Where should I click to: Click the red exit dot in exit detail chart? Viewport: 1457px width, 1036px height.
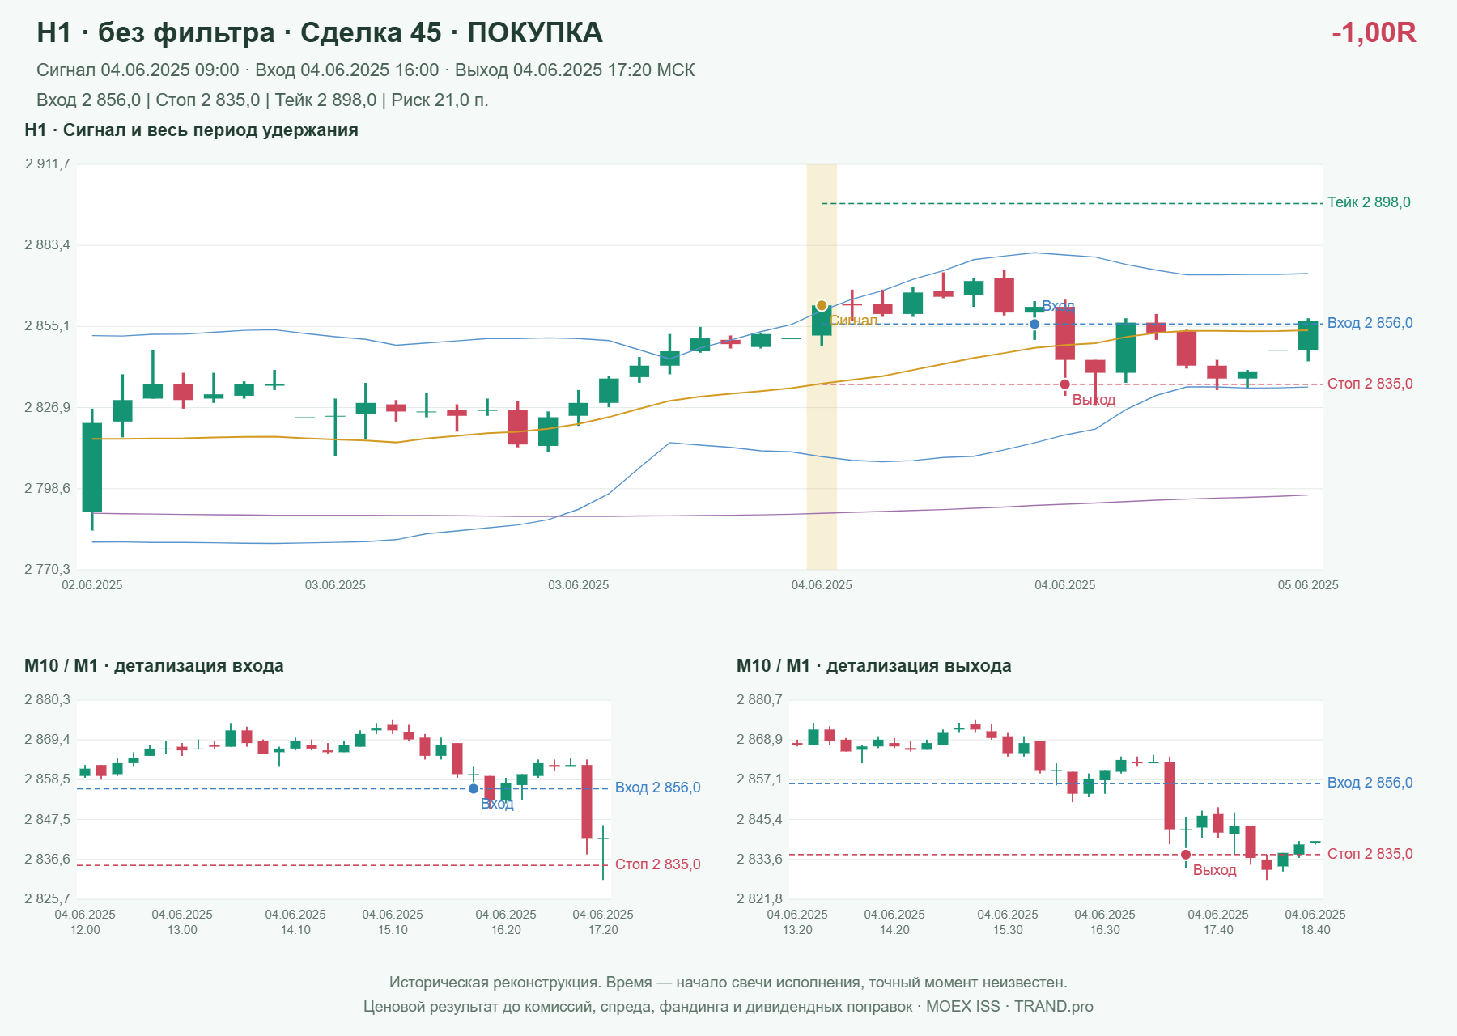click(x=1186, y=855)
